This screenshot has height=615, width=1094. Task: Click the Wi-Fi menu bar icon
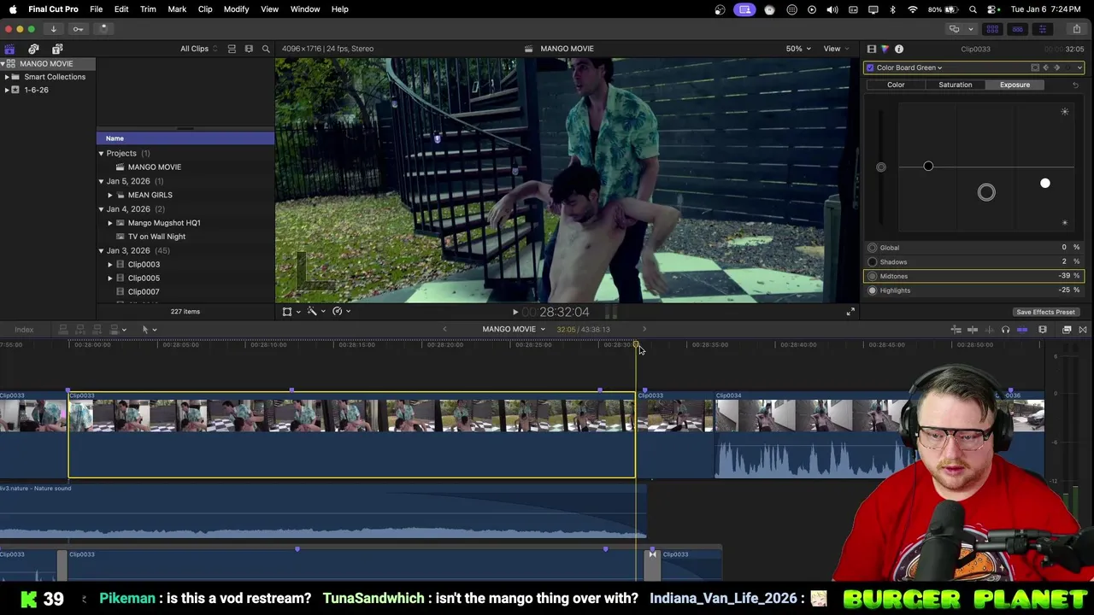point(913,9)
